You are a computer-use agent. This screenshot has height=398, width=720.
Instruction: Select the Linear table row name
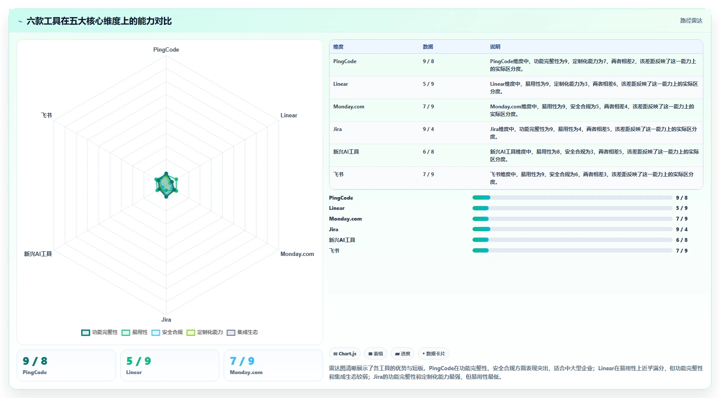[341, 84]
